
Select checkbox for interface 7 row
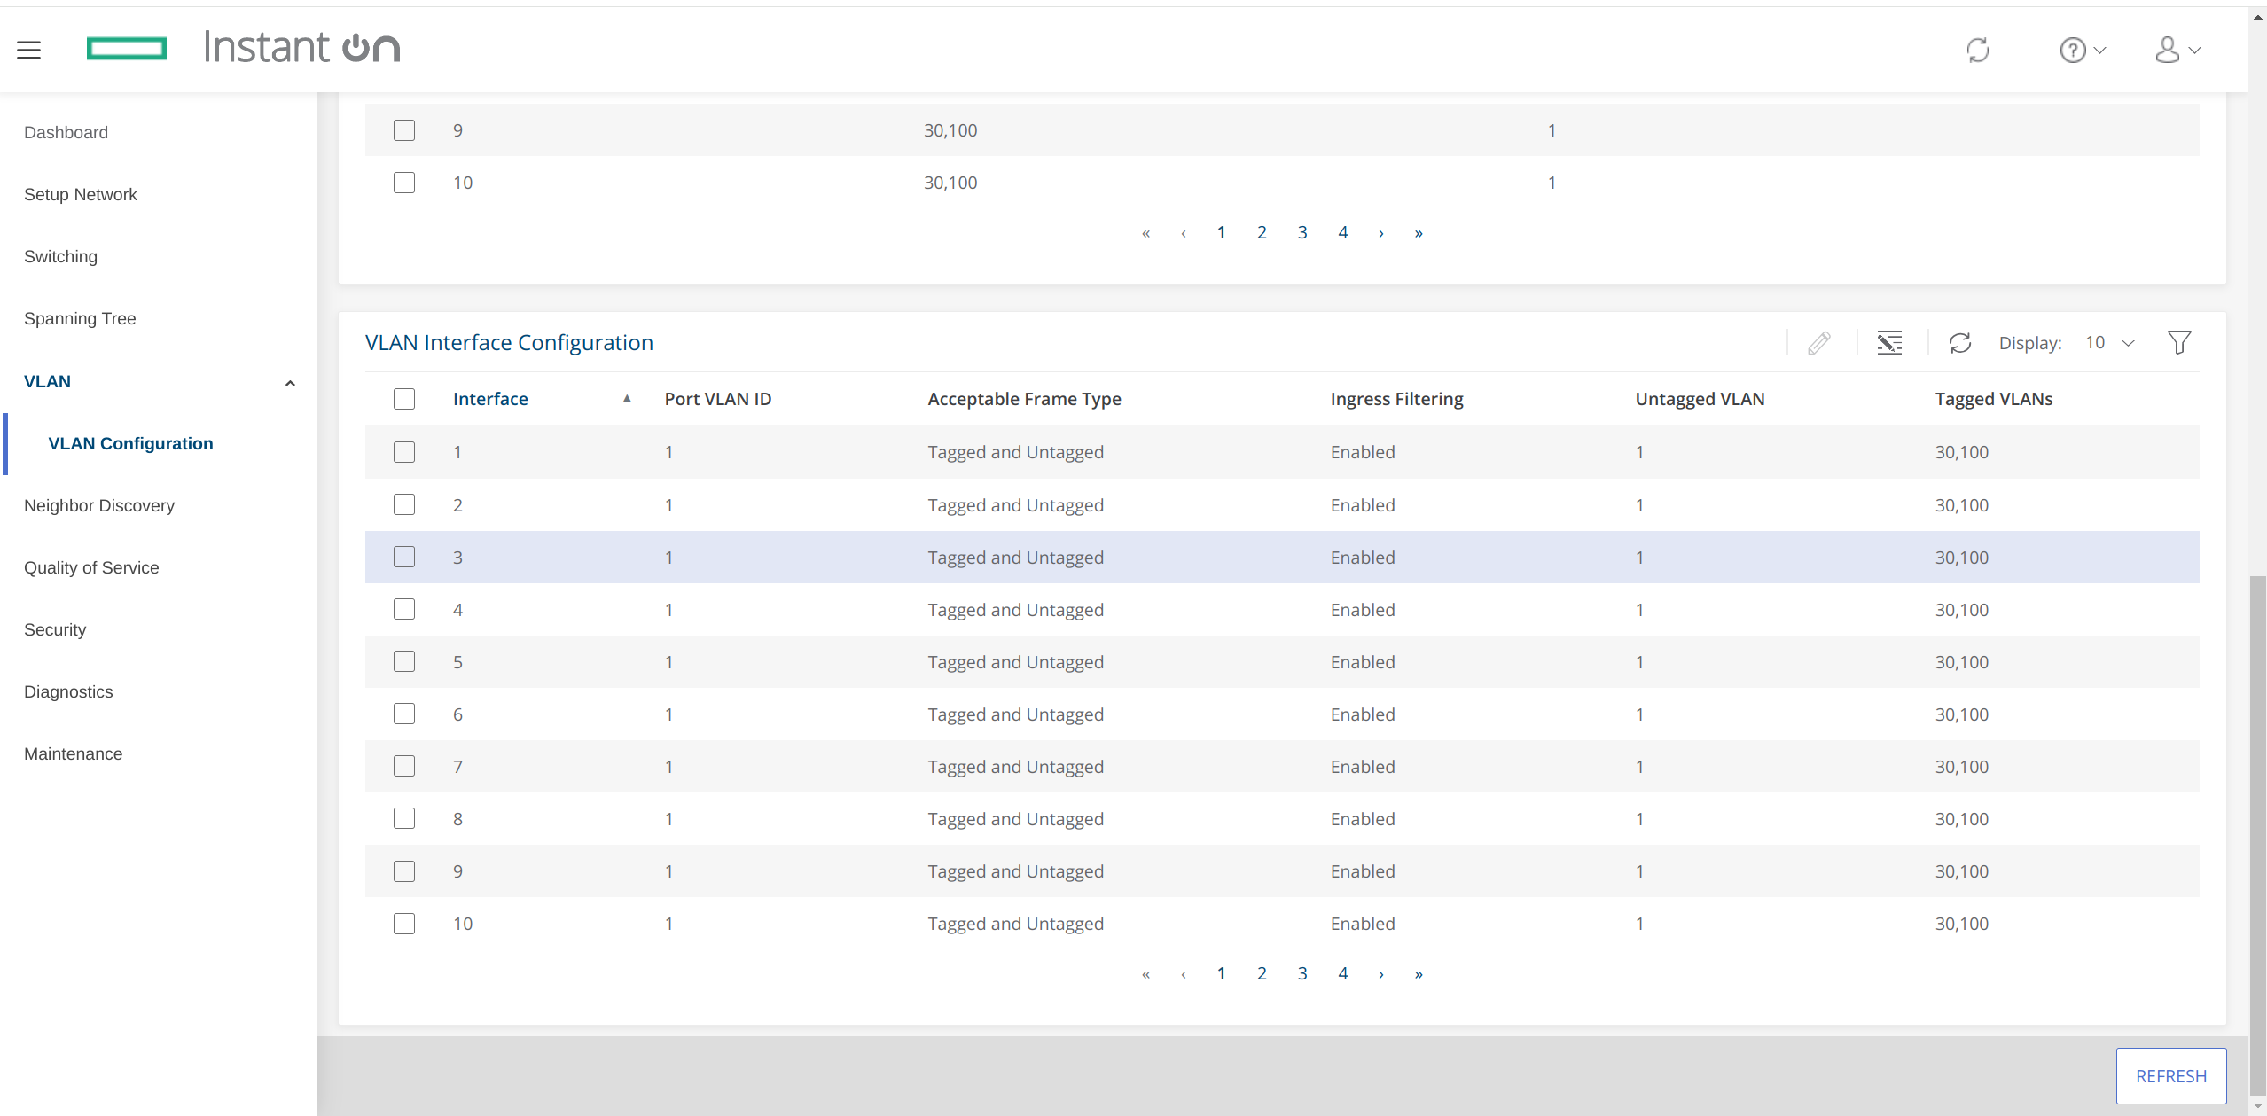click(x=404, y=766)
